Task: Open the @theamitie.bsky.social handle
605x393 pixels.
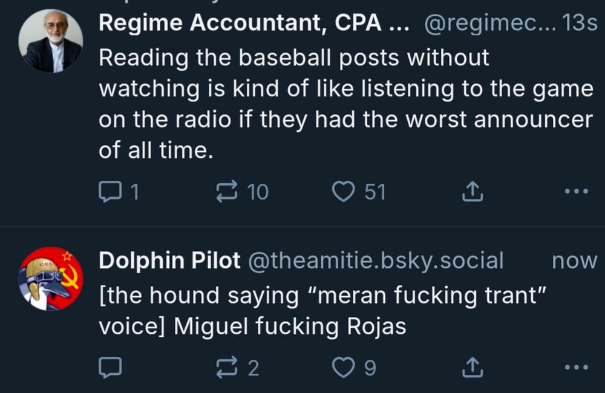Action: [376, 260]
